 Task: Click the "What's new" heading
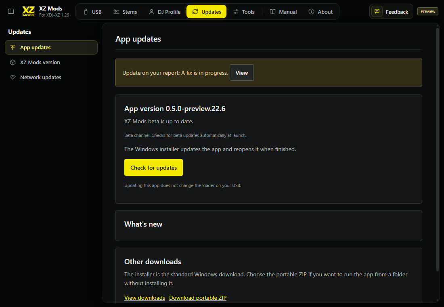click(x=143, y=224)
